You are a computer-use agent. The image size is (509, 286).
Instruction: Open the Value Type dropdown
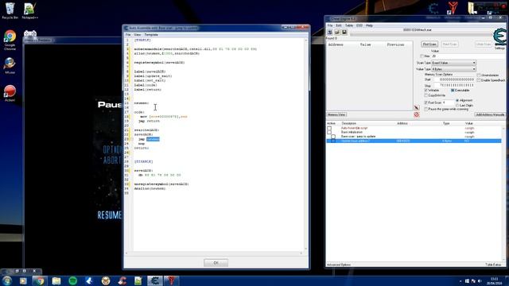[x=453, y=69]
